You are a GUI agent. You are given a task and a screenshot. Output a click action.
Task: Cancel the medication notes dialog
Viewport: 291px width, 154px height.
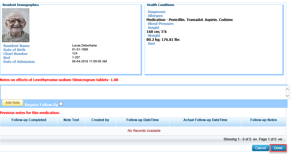[260, 148]
